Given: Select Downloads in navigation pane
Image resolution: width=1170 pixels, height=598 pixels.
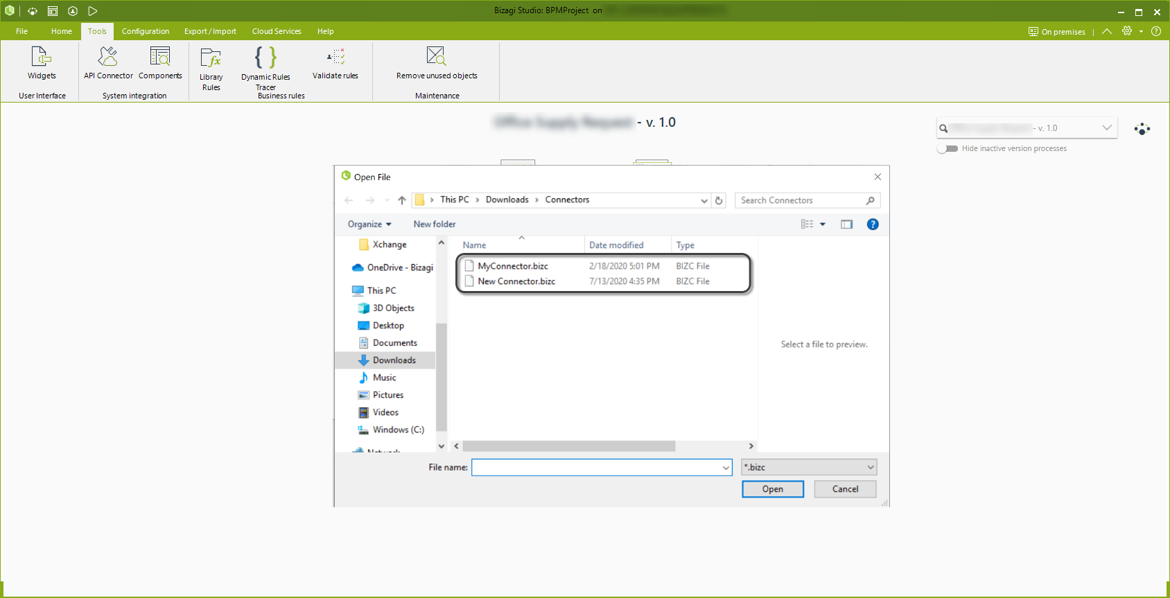Looking at the screenshot, I should pyautogui.click(x=386, y=360).
